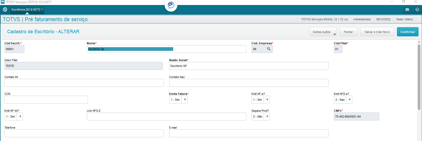Click the Cód Escrit. field 00001
The height and width of the screenshot is (141, 422).
point(14,49)
